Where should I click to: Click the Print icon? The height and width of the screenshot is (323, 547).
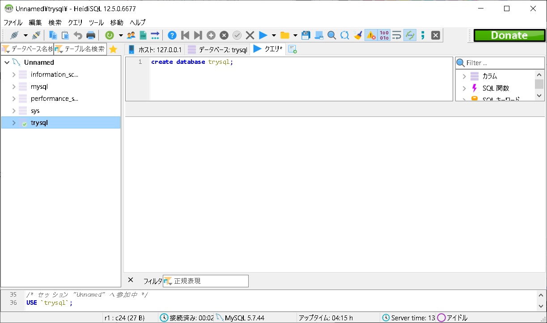coord(91,35)
